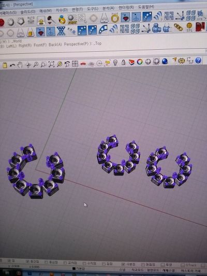Click the yellow boxes group icon
The width and height of the screenshot is (207, 276).
(107, 63)
